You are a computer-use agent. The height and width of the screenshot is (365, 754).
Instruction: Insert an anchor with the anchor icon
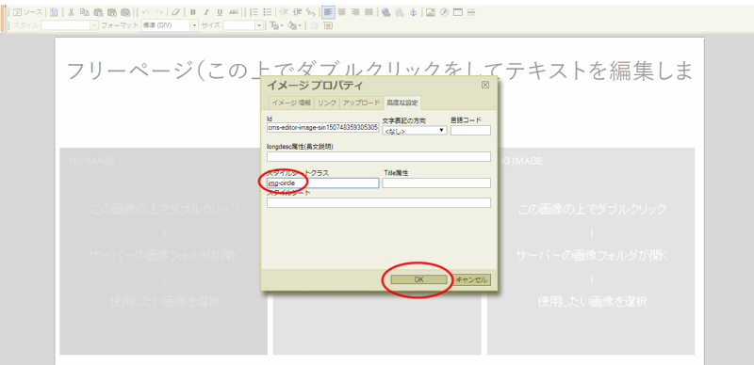click(413, 12)
